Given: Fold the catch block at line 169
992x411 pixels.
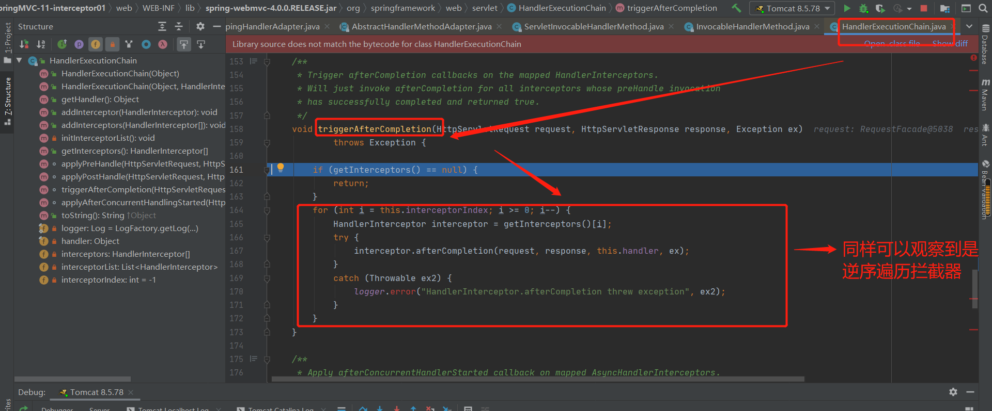Looking at the screenshot, I should coord(267,278).
